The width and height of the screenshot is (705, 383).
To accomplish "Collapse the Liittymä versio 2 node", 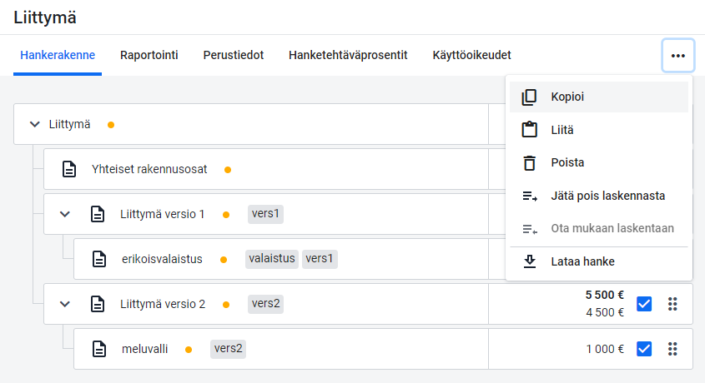I will coord(65,304).
